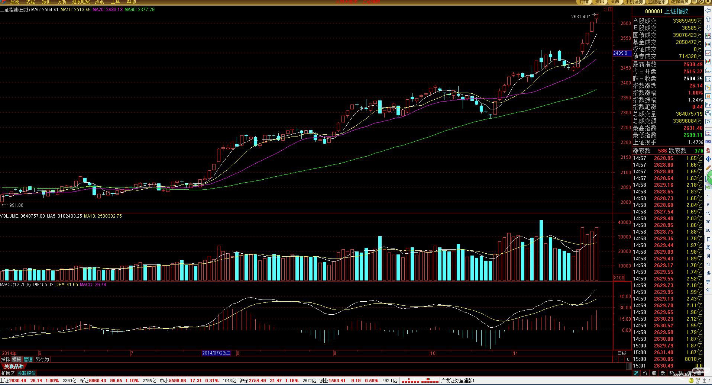712x385 pixels.
Task: Click the 2014/07/22 date marker on timeline
Action: [x=217, y=353]
